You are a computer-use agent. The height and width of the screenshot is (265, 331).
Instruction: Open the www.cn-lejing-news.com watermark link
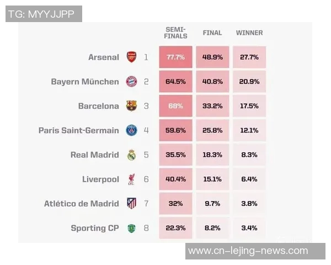click(x=248, y=251)
